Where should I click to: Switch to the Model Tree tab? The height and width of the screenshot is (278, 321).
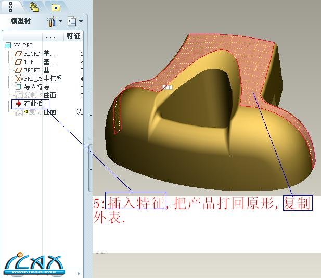click(x=12, y=7)
